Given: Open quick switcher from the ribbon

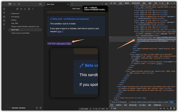Looking at the screenshot, I should click(4, 9).
